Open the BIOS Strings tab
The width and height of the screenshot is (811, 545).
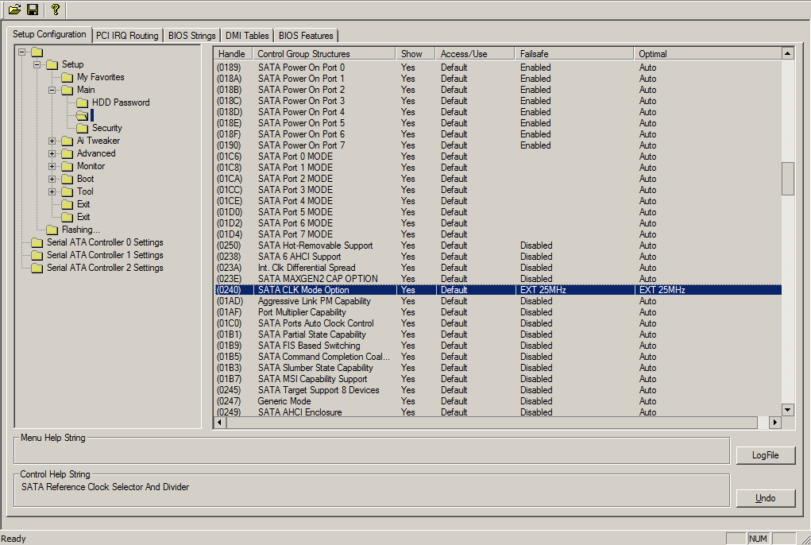(x=191, y=36)
